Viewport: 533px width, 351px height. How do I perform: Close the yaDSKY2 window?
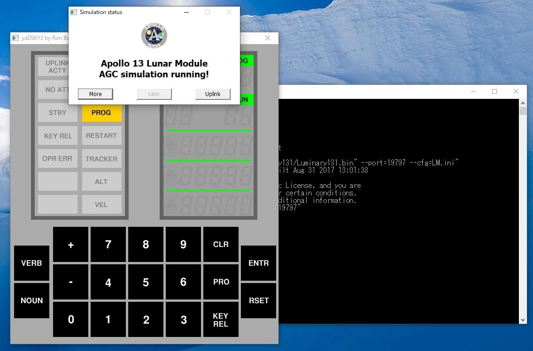click(x=268, y=38)
